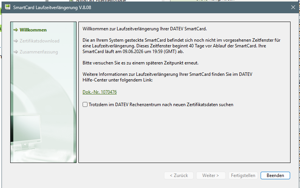Click the 'Hilfe-Center unter folgendem Link:' text
The height and width of the screenshot is (188, 300).
[117, 80]
